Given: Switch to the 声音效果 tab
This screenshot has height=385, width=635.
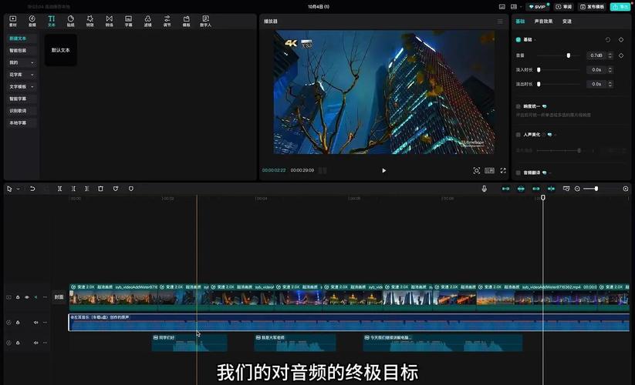Looking at the screenshot, I should pos(543,22).
